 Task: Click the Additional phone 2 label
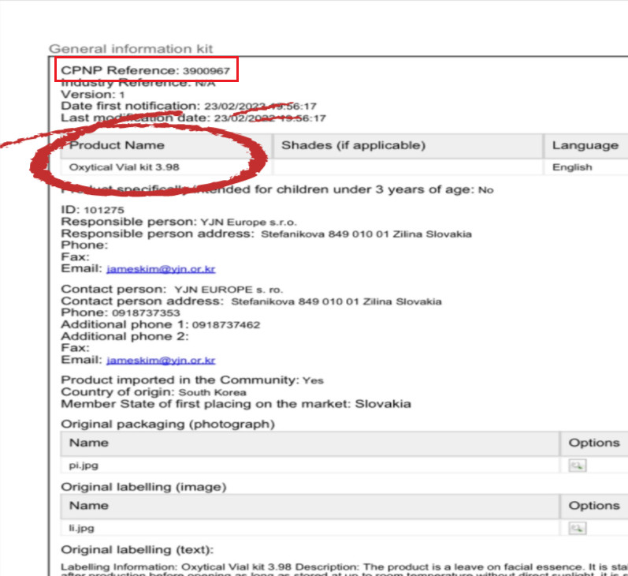[x=124, y=336]
